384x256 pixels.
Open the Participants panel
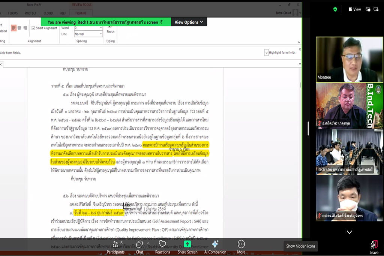[115, 247]
